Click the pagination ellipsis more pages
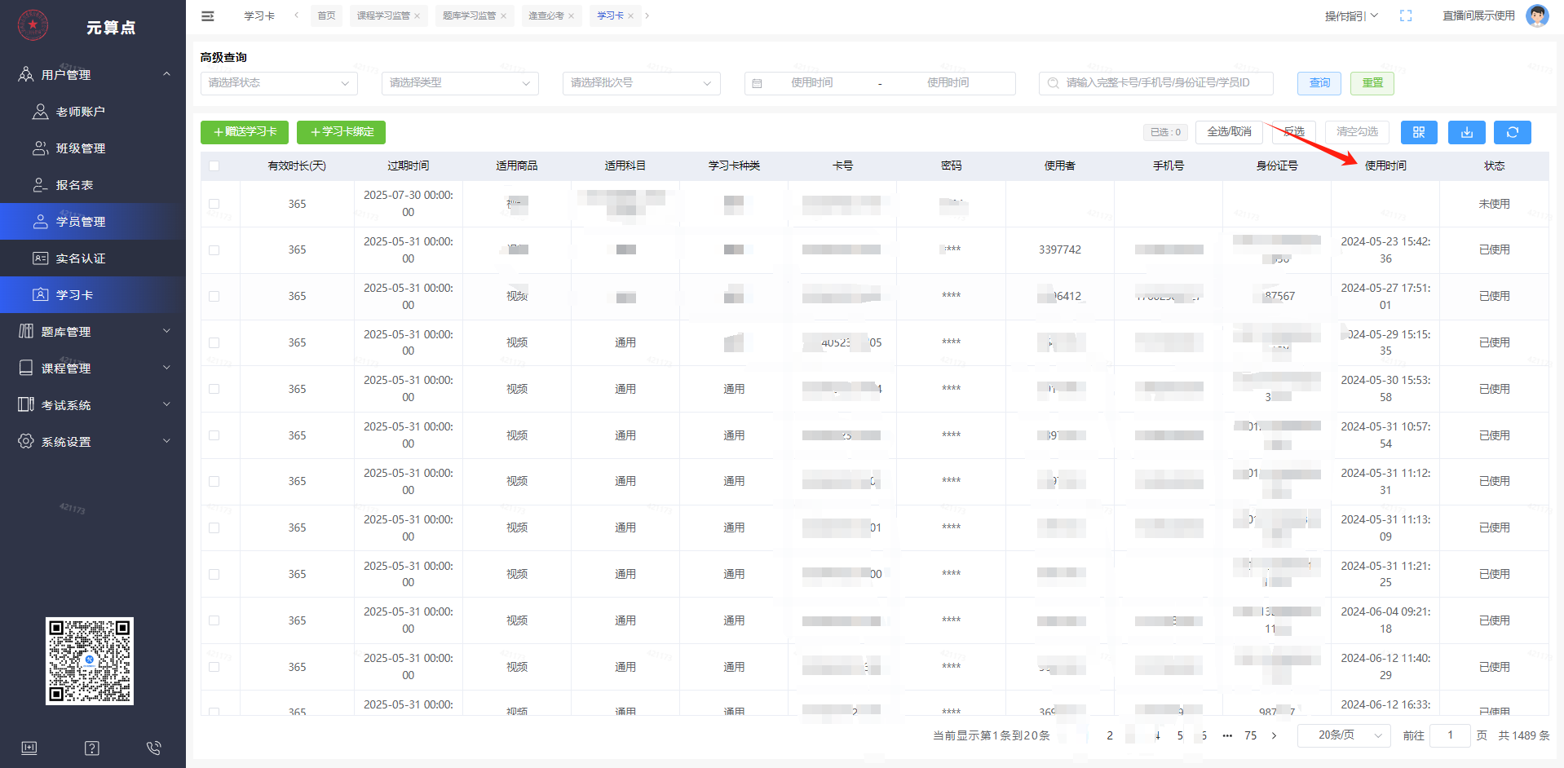The image size is (1564, 768). coord(1227,735)
